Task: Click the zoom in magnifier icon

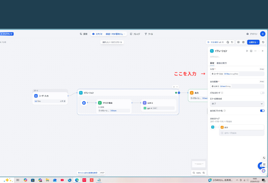Action: 204,173
